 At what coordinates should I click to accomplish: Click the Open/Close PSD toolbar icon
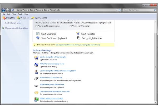pos(33,18)
